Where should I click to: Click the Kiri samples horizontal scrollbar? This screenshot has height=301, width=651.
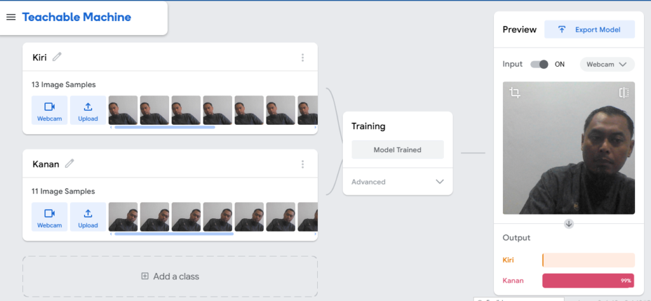(165, 127)
